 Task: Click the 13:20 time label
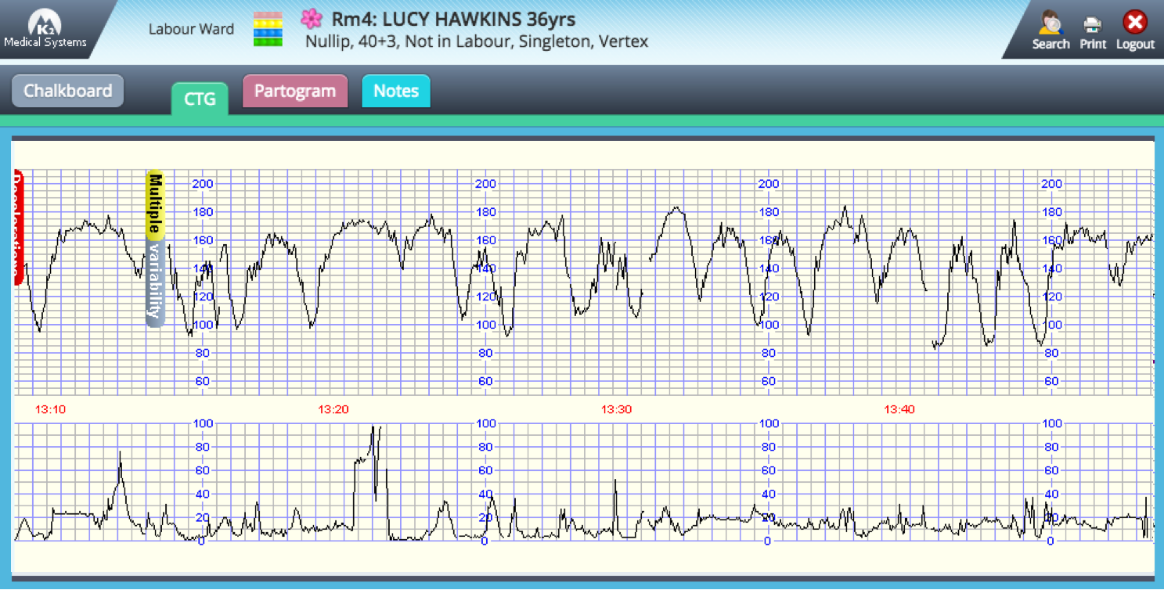[333, 409]
